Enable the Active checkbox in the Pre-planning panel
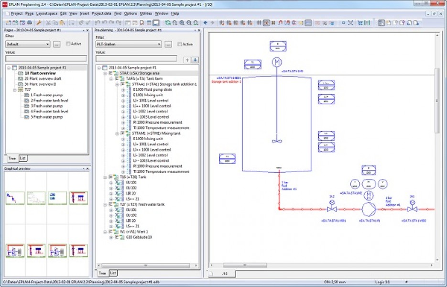The image size is (447, 287). (x=179, y=44)
